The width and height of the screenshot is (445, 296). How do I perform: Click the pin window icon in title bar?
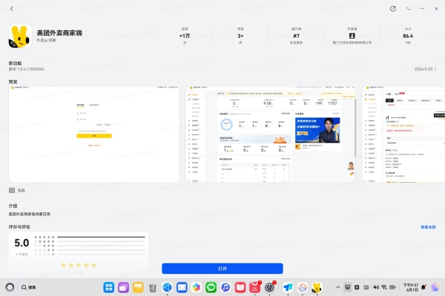[408, 9]
